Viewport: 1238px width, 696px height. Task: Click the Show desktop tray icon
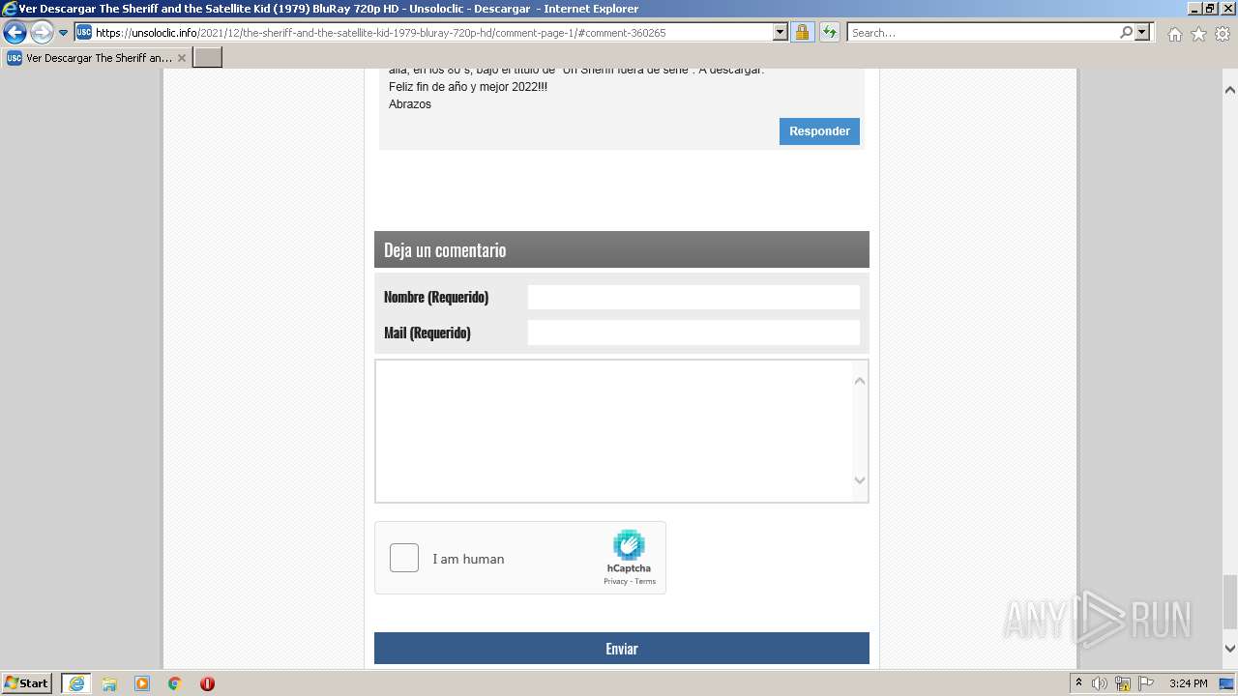click(1226, 683)
